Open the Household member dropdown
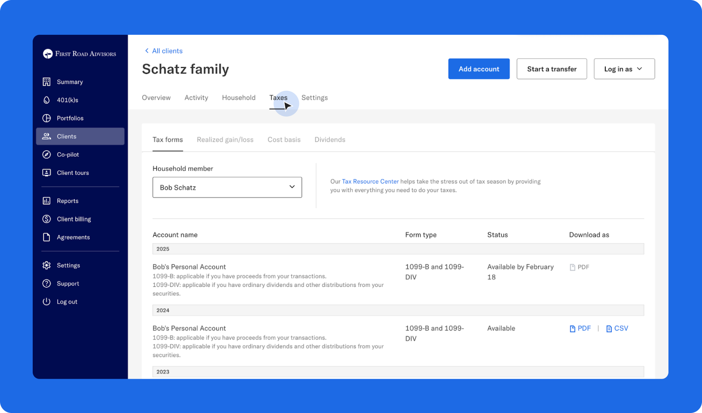This screenshot has width=702, height=413. tap(227, 187)
